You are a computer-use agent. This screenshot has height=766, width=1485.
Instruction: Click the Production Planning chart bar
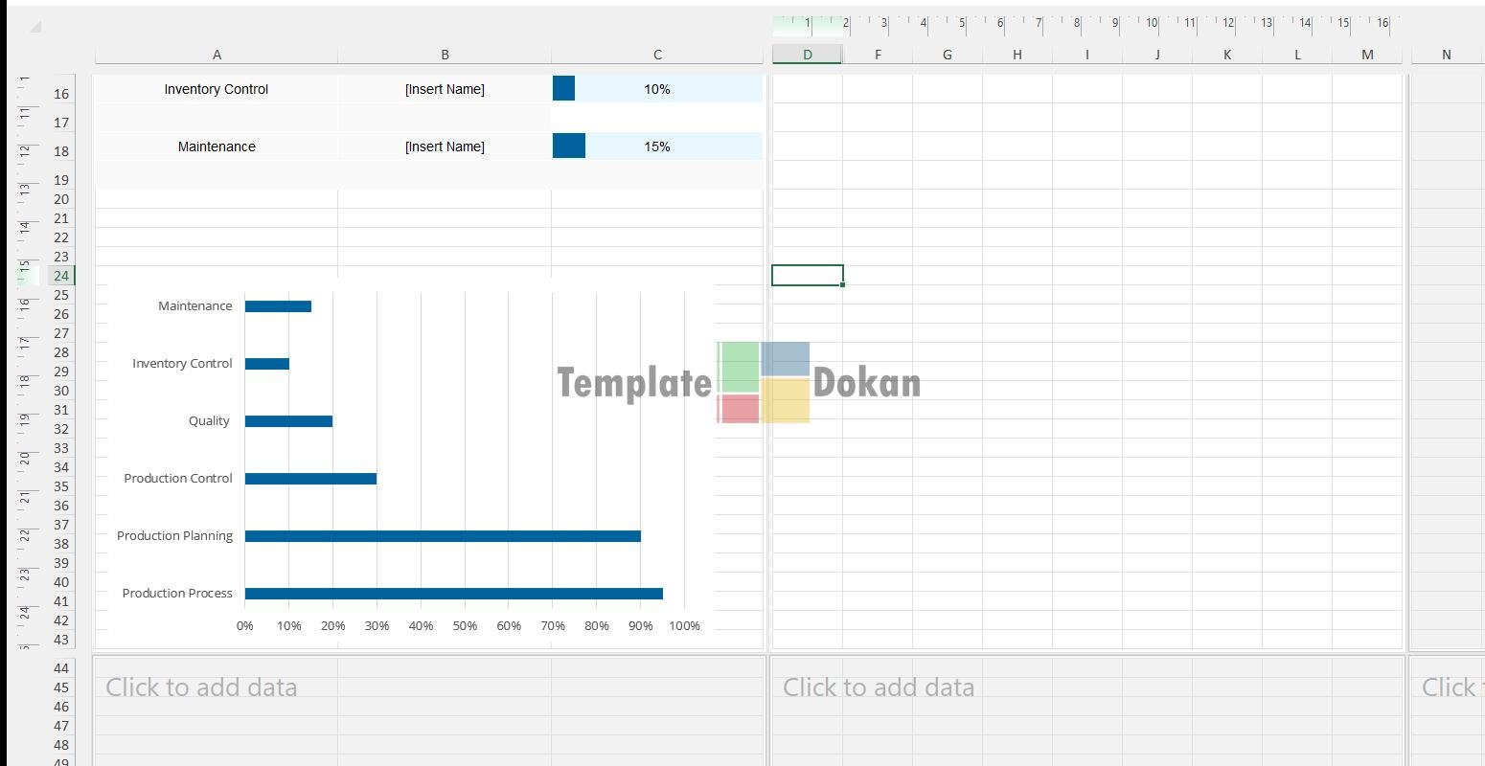click(x=443, y=536)
